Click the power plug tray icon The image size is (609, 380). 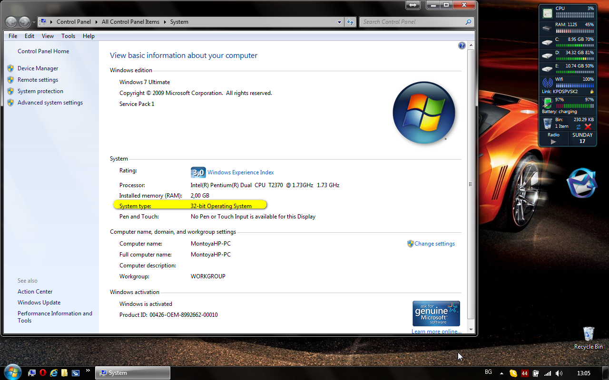point(536,373)
